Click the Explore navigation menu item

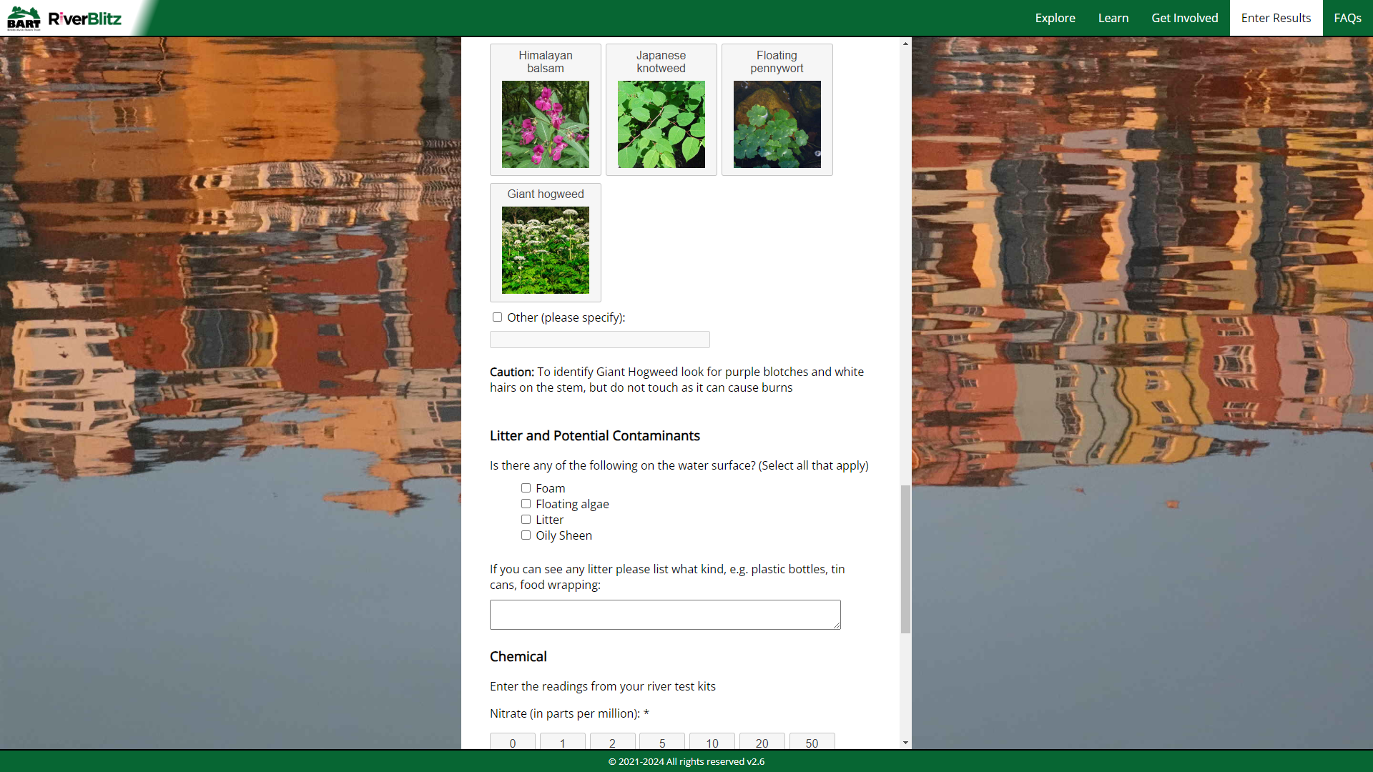coord(1054,18)
